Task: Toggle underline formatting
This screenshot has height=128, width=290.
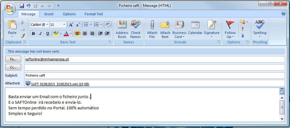Action: pos(48,34)
